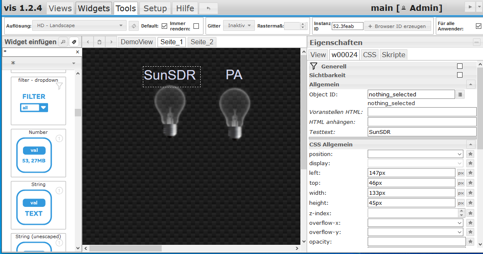483x254 pixels.
Task: Tick the Sichtbarkeit checkbox
Action: [x=460, y=75]
